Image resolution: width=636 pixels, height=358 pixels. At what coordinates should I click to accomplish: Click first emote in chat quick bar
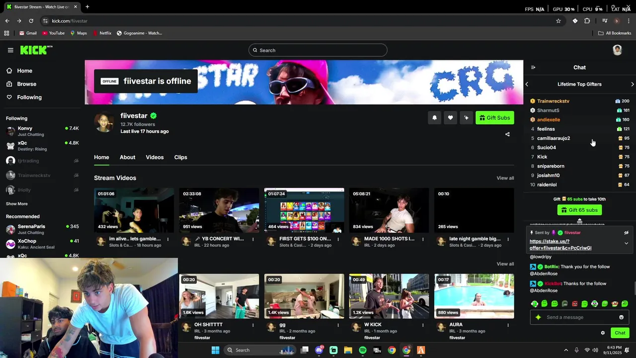[x=535, y=303]
